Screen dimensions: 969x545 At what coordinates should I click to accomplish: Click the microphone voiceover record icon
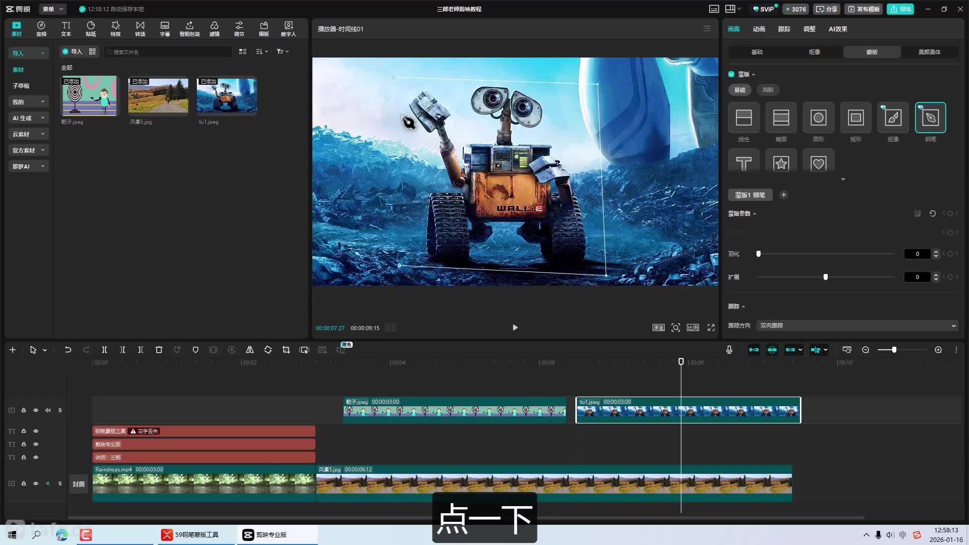[729, 350]
